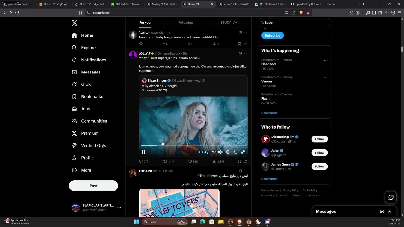Viewport: 404px width, 227px height.
Task: Click the X logo in the sidebar
Action: (x=74, y=23)
